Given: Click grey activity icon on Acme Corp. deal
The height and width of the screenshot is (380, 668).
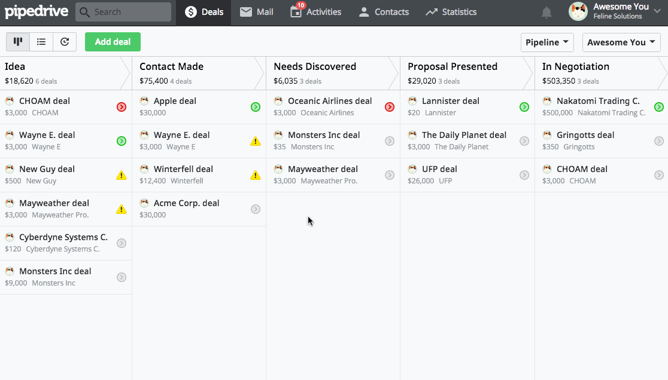Looking at the screenshot, I should point(256,209).
